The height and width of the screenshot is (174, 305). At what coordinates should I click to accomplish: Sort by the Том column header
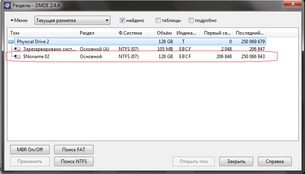[42, 33]
